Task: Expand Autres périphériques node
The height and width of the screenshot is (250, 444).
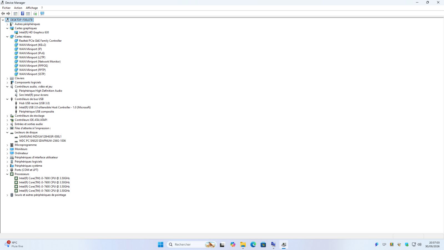Action: (7, 24)
